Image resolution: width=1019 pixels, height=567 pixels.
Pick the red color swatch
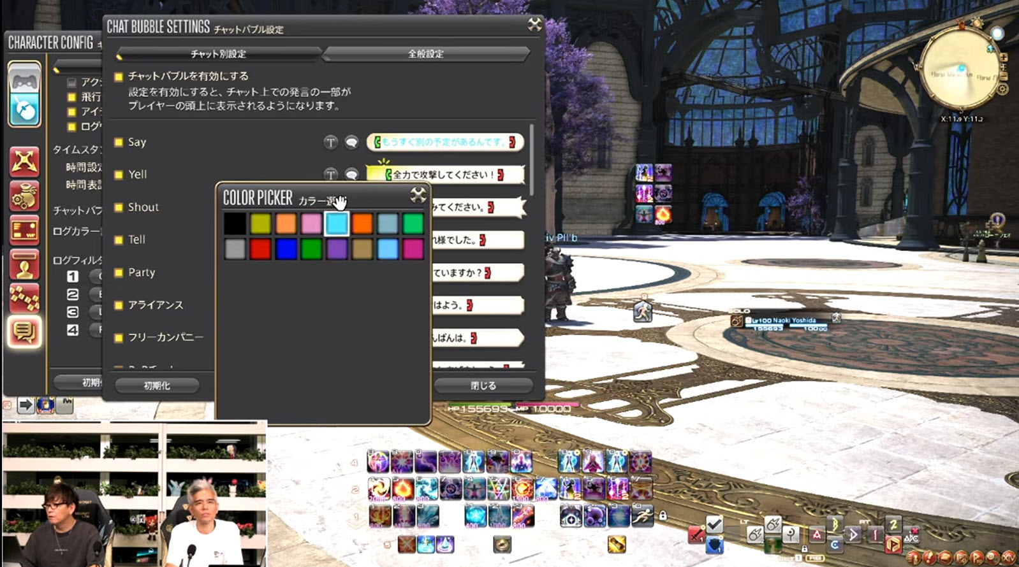pyautogui.click(x=260, y=249)
